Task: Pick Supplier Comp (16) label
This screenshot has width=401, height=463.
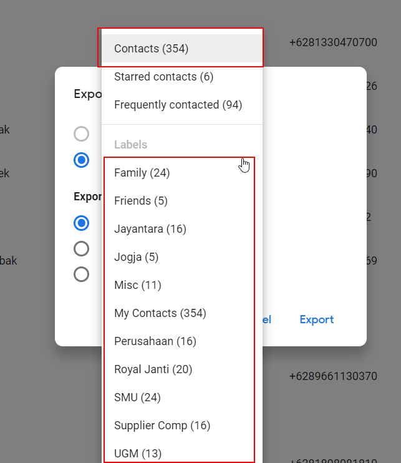Action: (162, 426)
